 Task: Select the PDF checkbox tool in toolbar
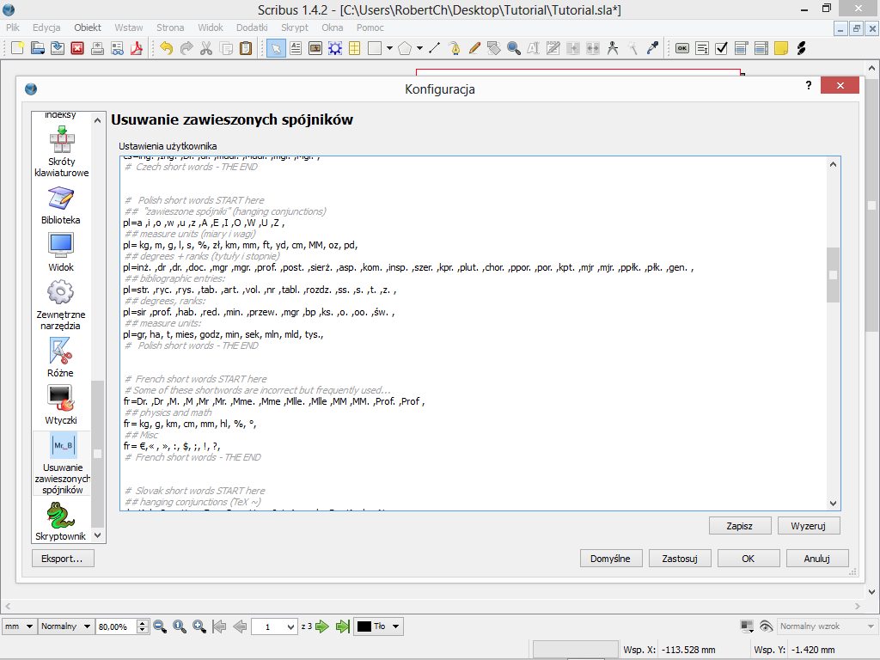[722, 48]
